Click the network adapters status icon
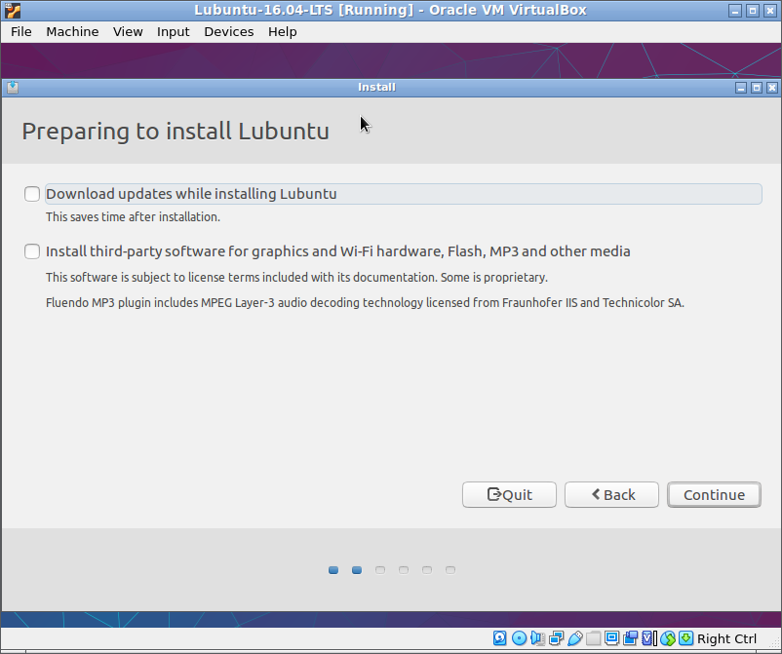782x654 pixels. point(556,638)
